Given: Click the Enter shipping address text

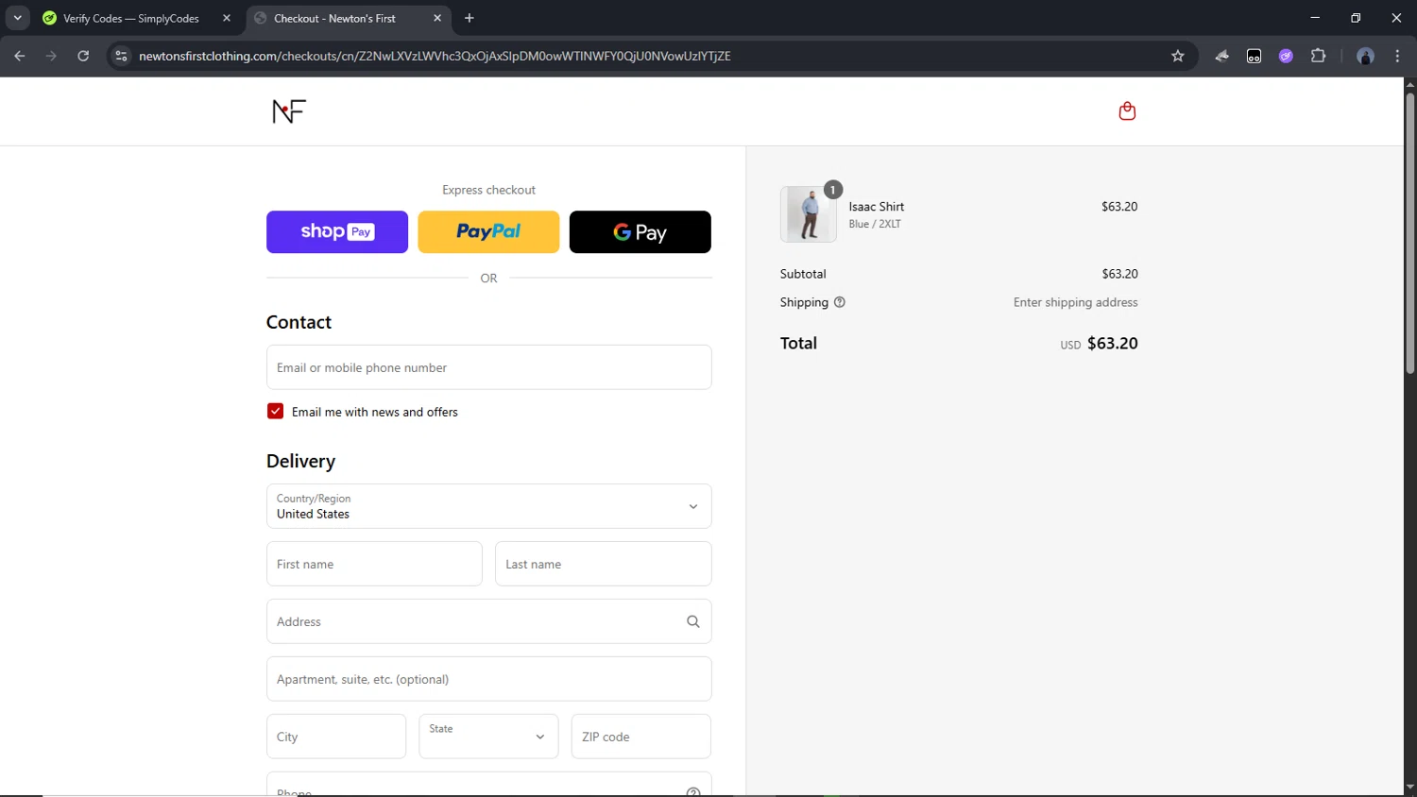Looking at the screenshot, I should click(x=1075, y=302).
